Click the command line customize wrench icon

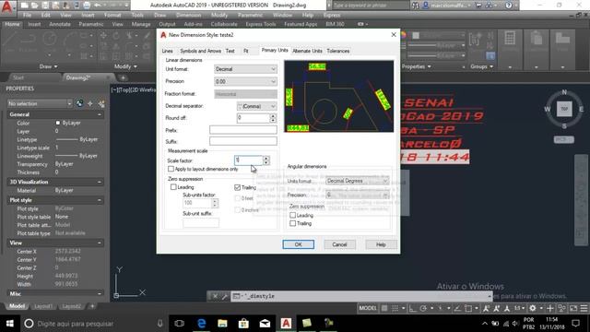point(225,296)
